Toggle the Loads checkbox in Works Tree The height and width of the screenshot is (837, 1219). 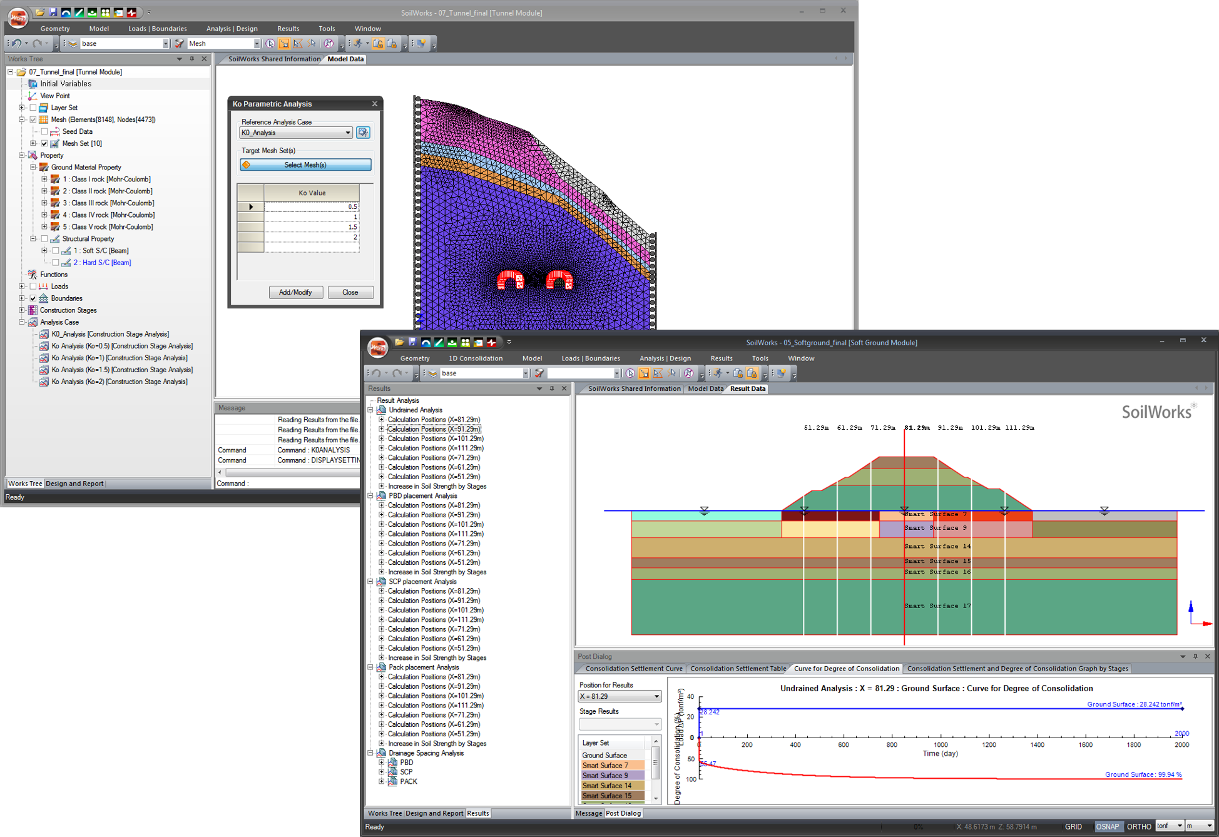[33, 286]
